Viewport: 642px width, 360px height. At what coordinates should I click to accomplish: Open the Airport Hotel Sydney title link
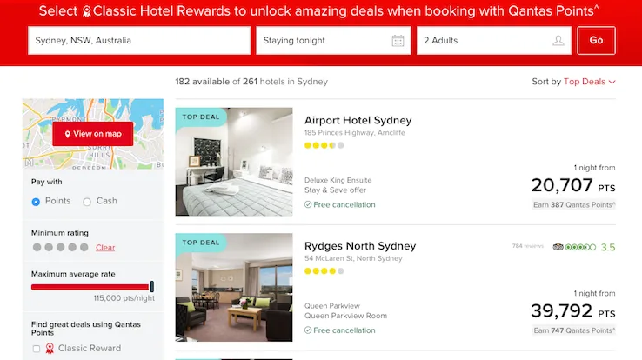(x=358, y=120)
